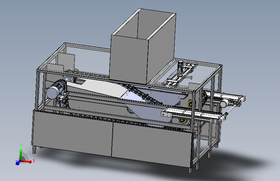Select the vertical actuator mounted on top rails
The height and width of the screenshot is (181, 280).
(x=180, y=68)
